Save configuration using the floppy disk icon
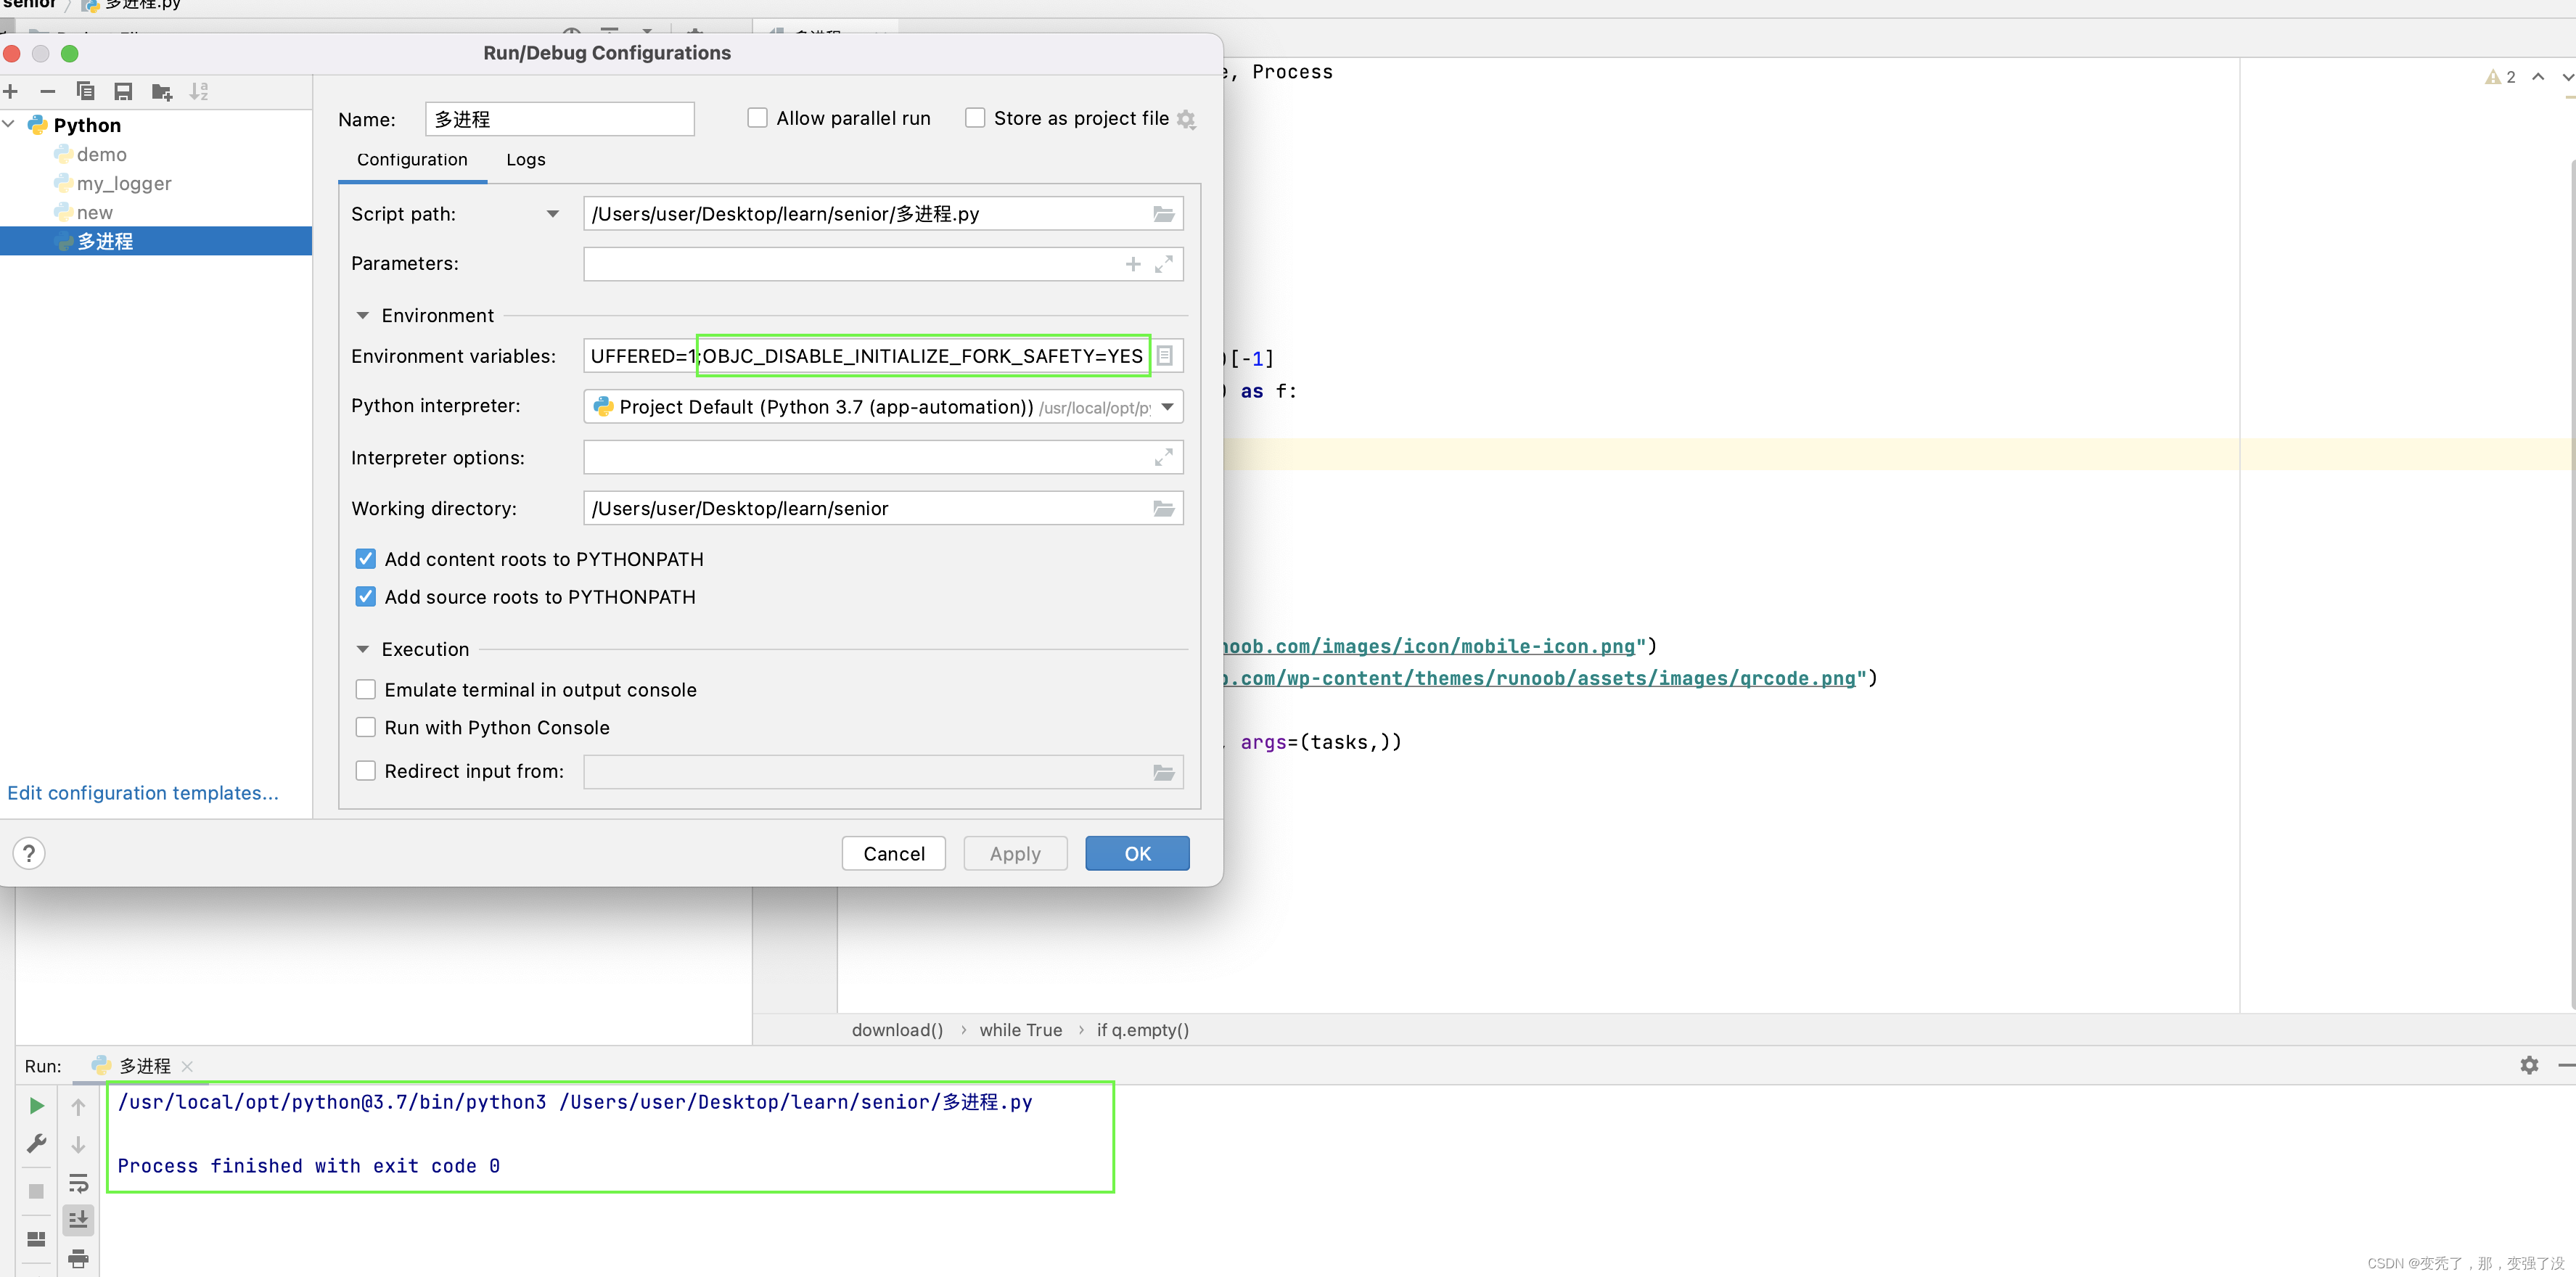This screenshot has width=2576, height=1277. [123, 92]
